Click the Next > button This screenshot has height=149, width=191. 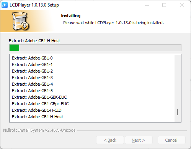(x=139, y=140)
